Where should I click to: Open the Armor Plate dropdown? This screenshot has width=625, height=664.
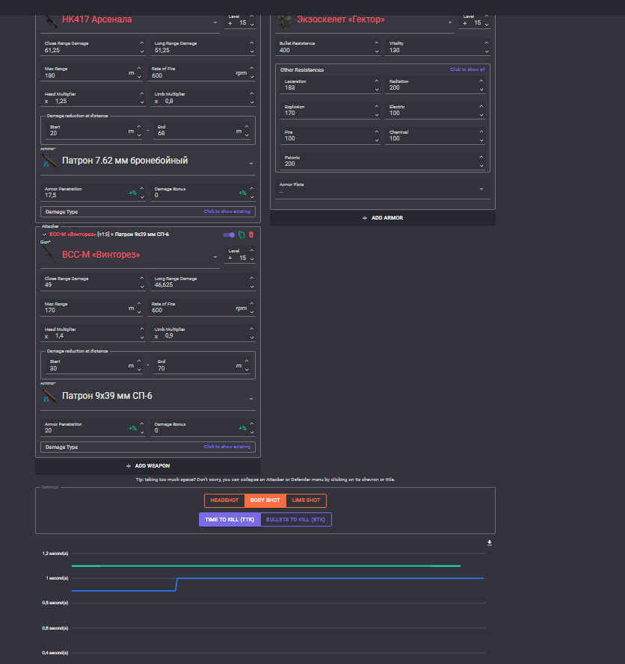(481, 189)
